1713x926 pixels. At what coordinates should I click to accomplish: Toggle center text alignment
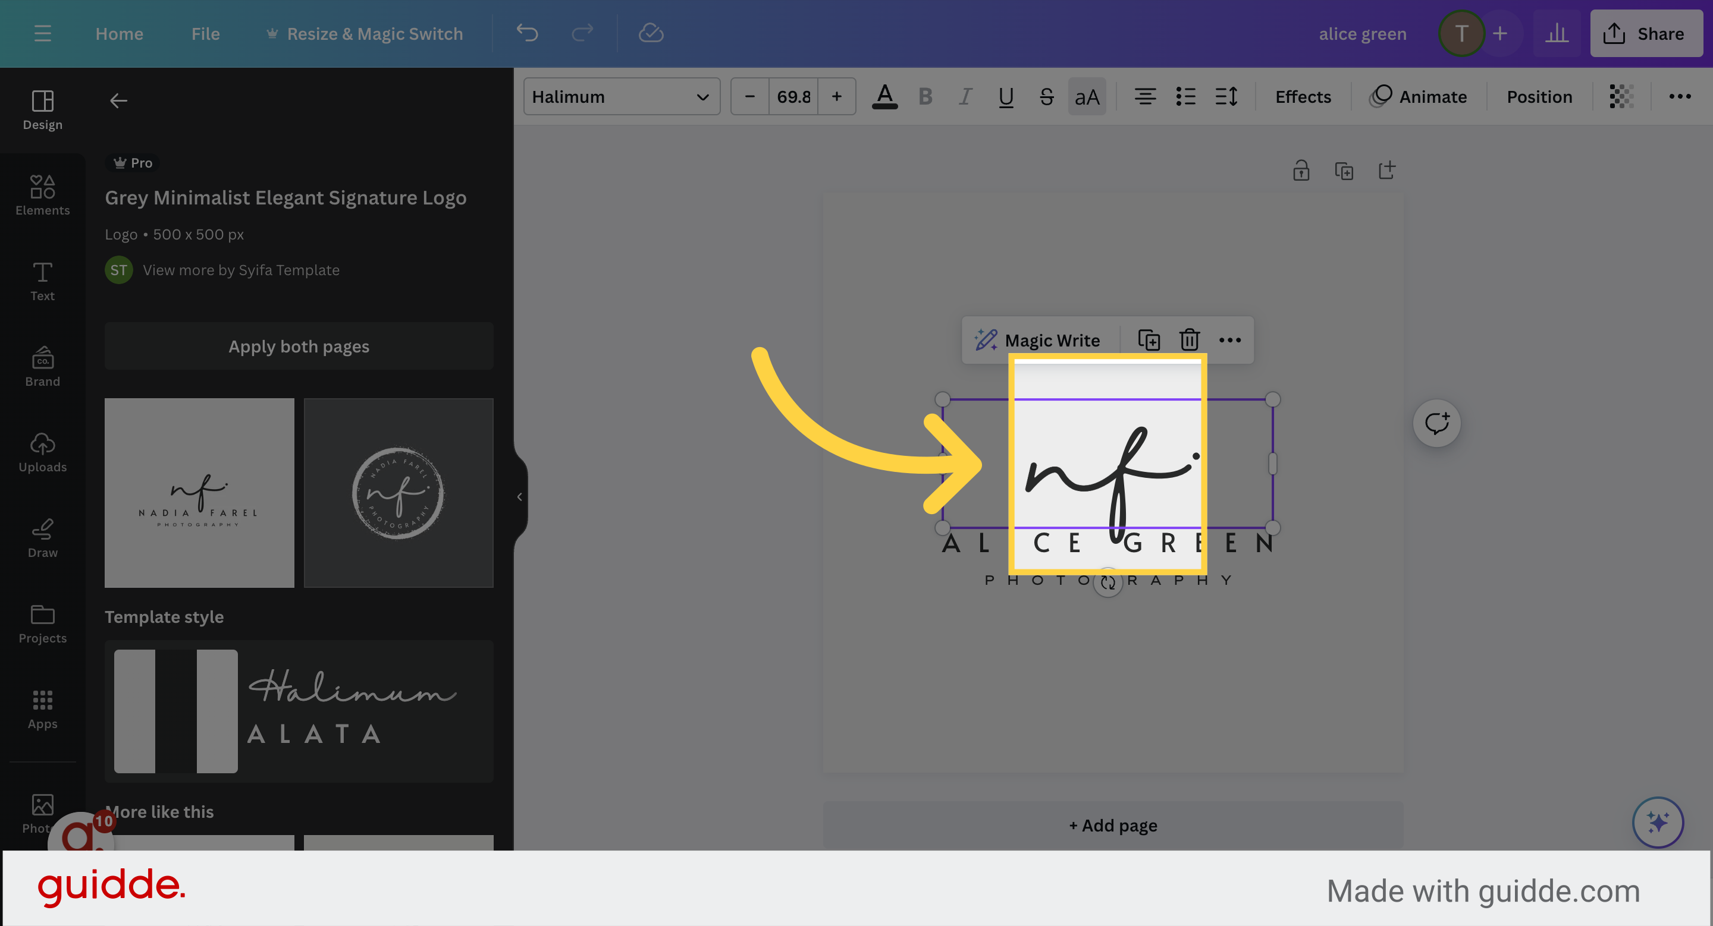pos(1145,96)
